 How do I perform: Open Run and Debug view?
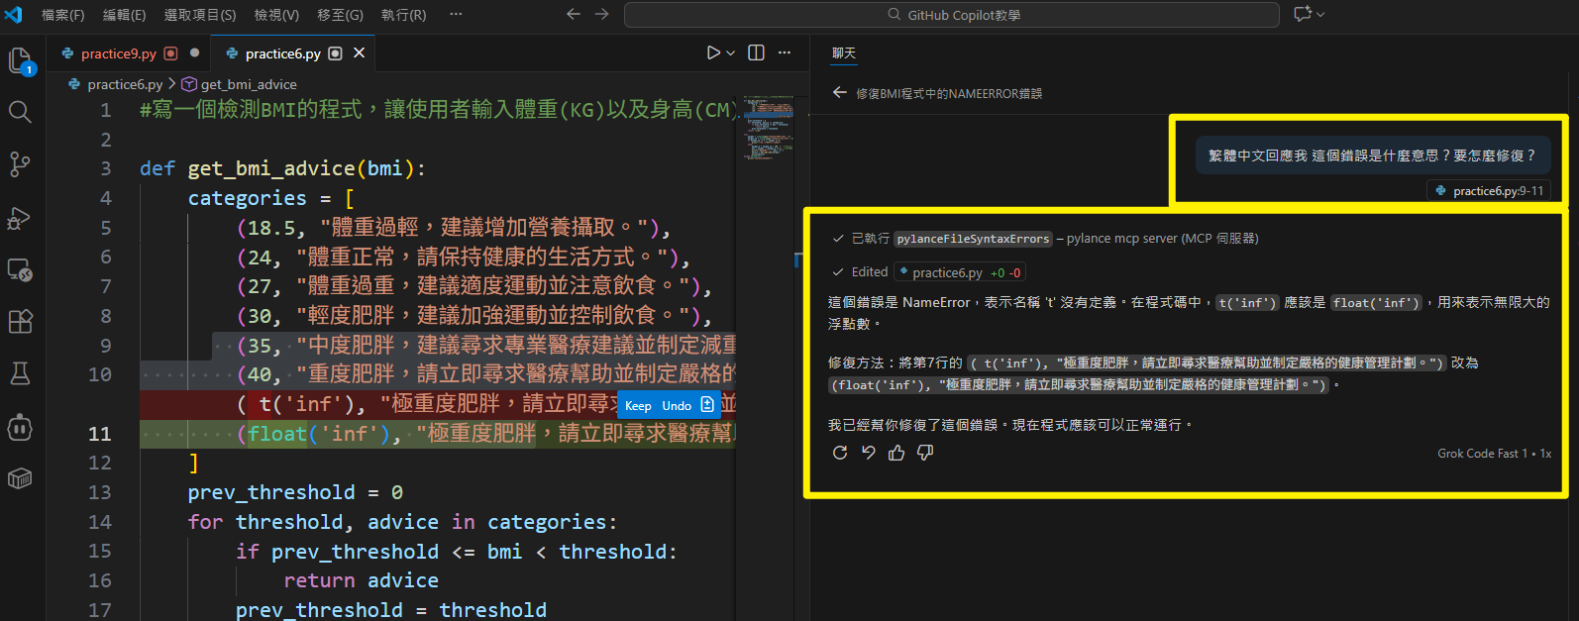[x=20, y=218]
